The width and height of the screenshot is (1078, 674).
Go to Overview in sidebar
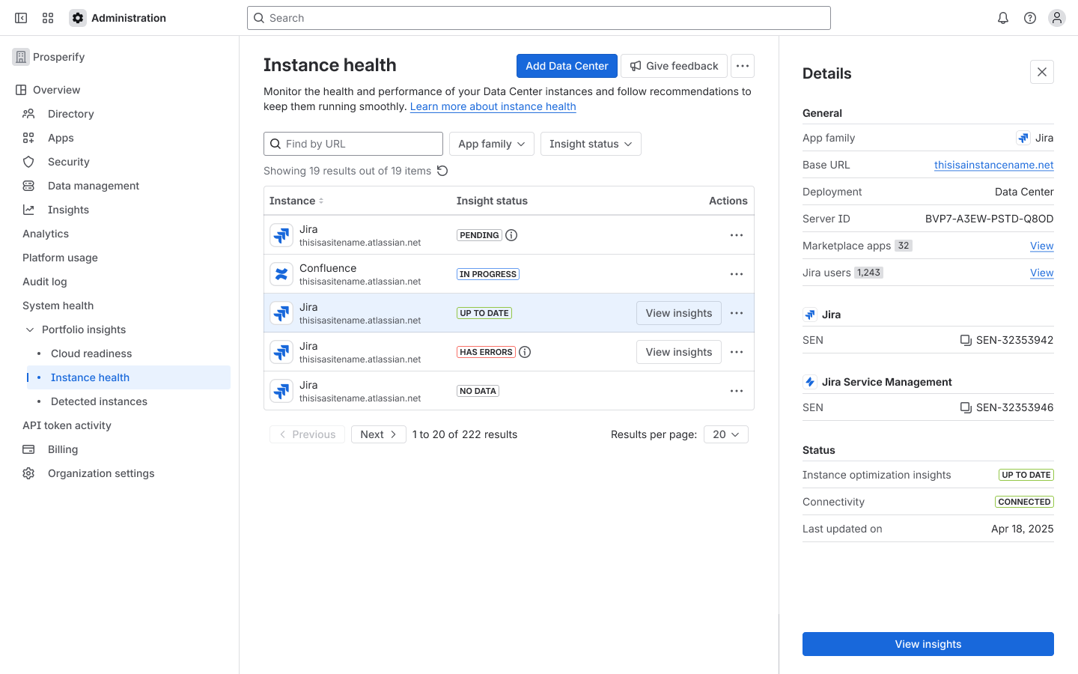[x=57, y=90]
